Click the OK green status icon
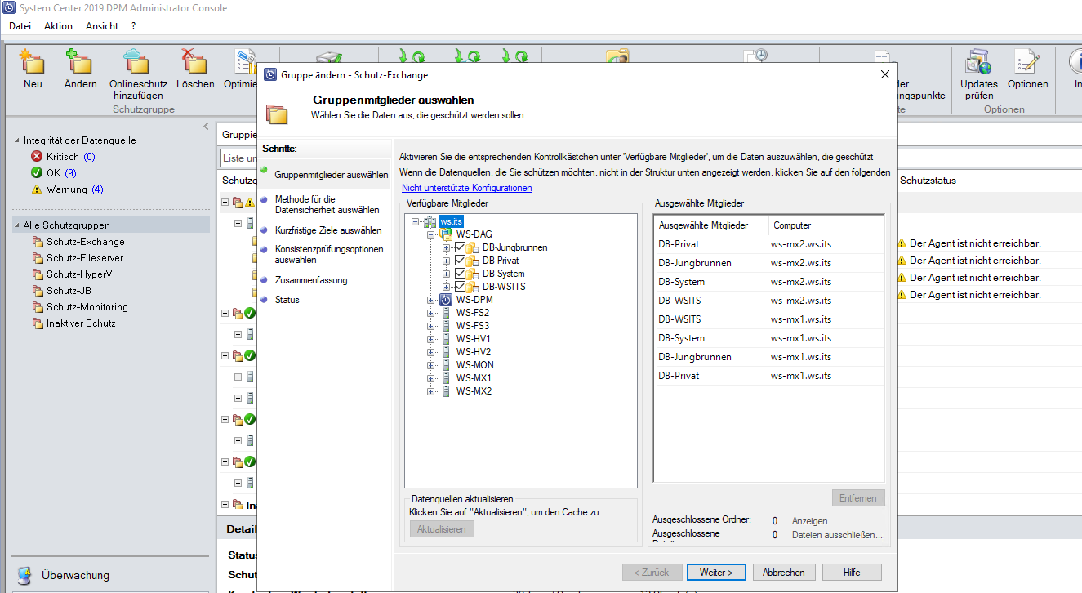The height and width of the screenshot is (593, 1082). point(36,172)
